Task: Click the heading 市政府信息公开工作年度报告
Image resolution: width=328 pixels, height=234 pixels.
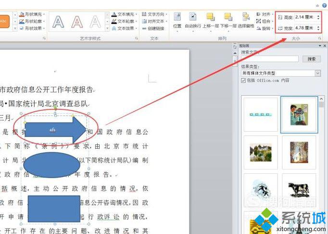Action: (47, 90)
